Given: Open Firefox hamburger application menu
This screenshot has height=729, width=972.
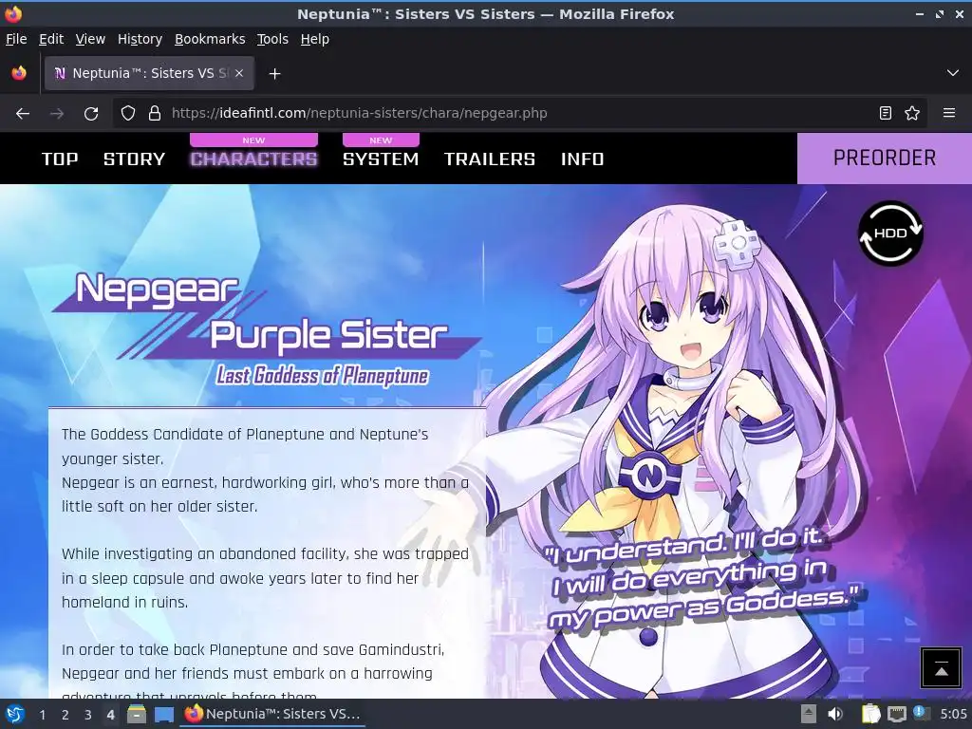Looking at the screenshot, I should click(949, 114).
